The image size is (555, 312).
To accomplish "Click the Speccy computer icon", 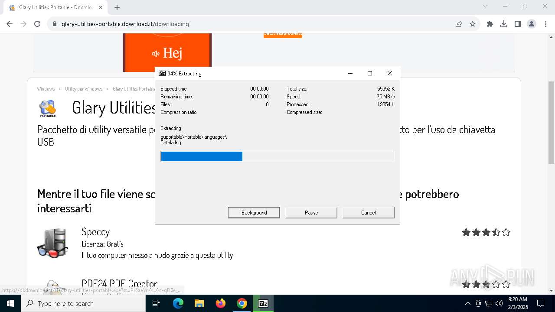I will [x=52, y=243].
